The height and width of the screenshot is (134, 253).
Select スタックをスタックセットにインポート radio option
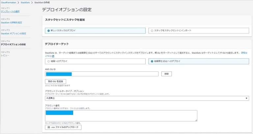[x=199, y=31]
